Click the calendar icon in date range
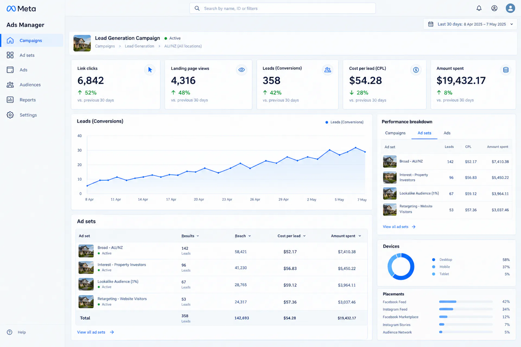 (x=431, y=24)
